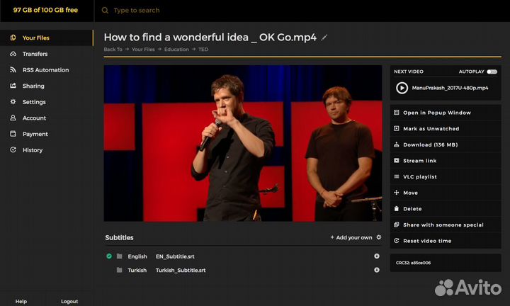Mark the video as Unwatched

431,129
